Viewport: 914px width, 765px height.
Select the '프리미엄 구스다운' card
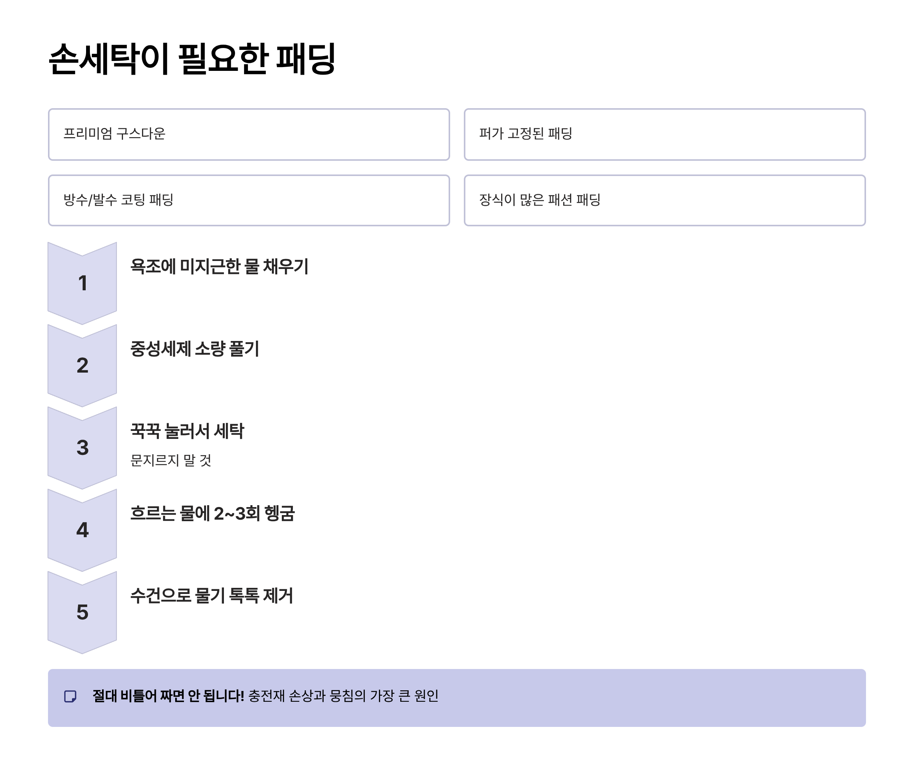tap(248, 135)
